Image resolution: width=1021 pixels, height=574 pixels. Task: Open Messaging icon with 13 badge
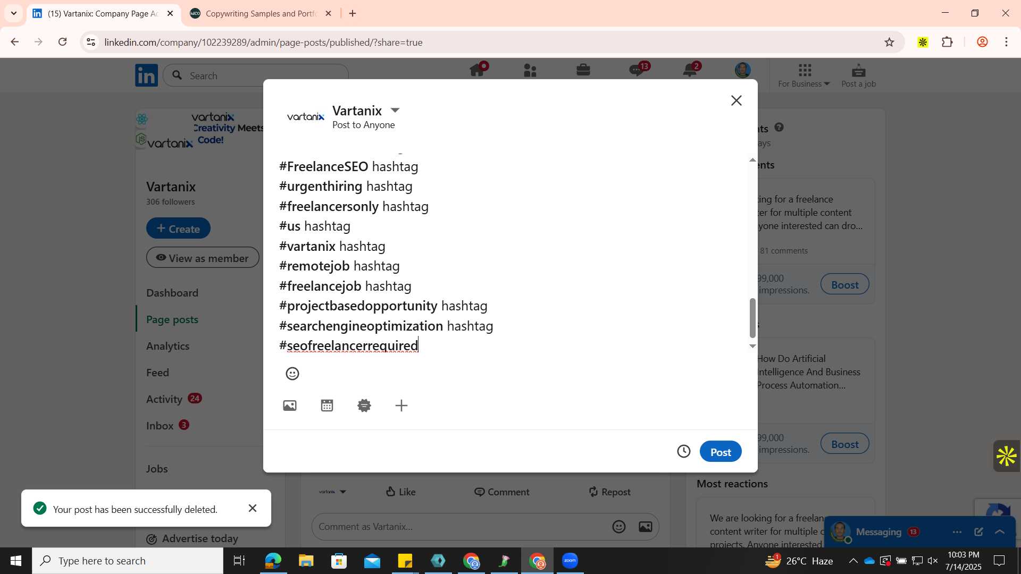(637, 70)
